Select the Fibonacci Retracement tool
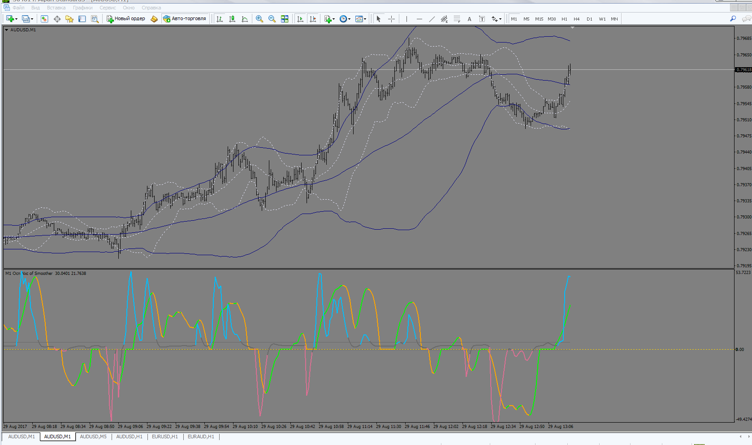Screen dimensions: 752x445 tap(457, 19)
